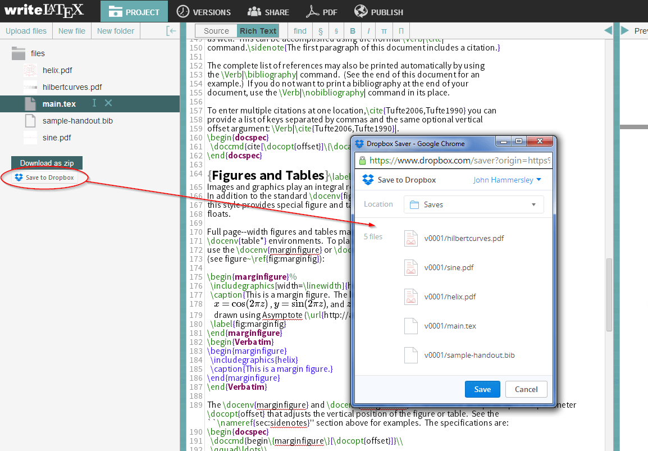
Task: Insert a section using the § icon
Action: pyautogui.click(x=320, y=31)
